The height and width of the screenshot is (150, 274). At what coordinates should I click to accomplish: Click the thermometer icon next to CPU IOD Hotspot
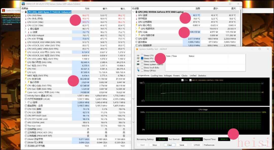25,35
